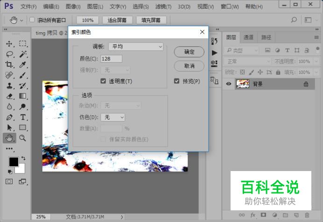
Task: Open the 图像(I) menu
Action: tap(73, 7)
